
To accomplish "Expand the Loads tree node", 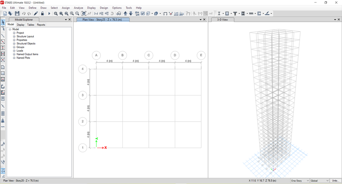I will 14,51.
